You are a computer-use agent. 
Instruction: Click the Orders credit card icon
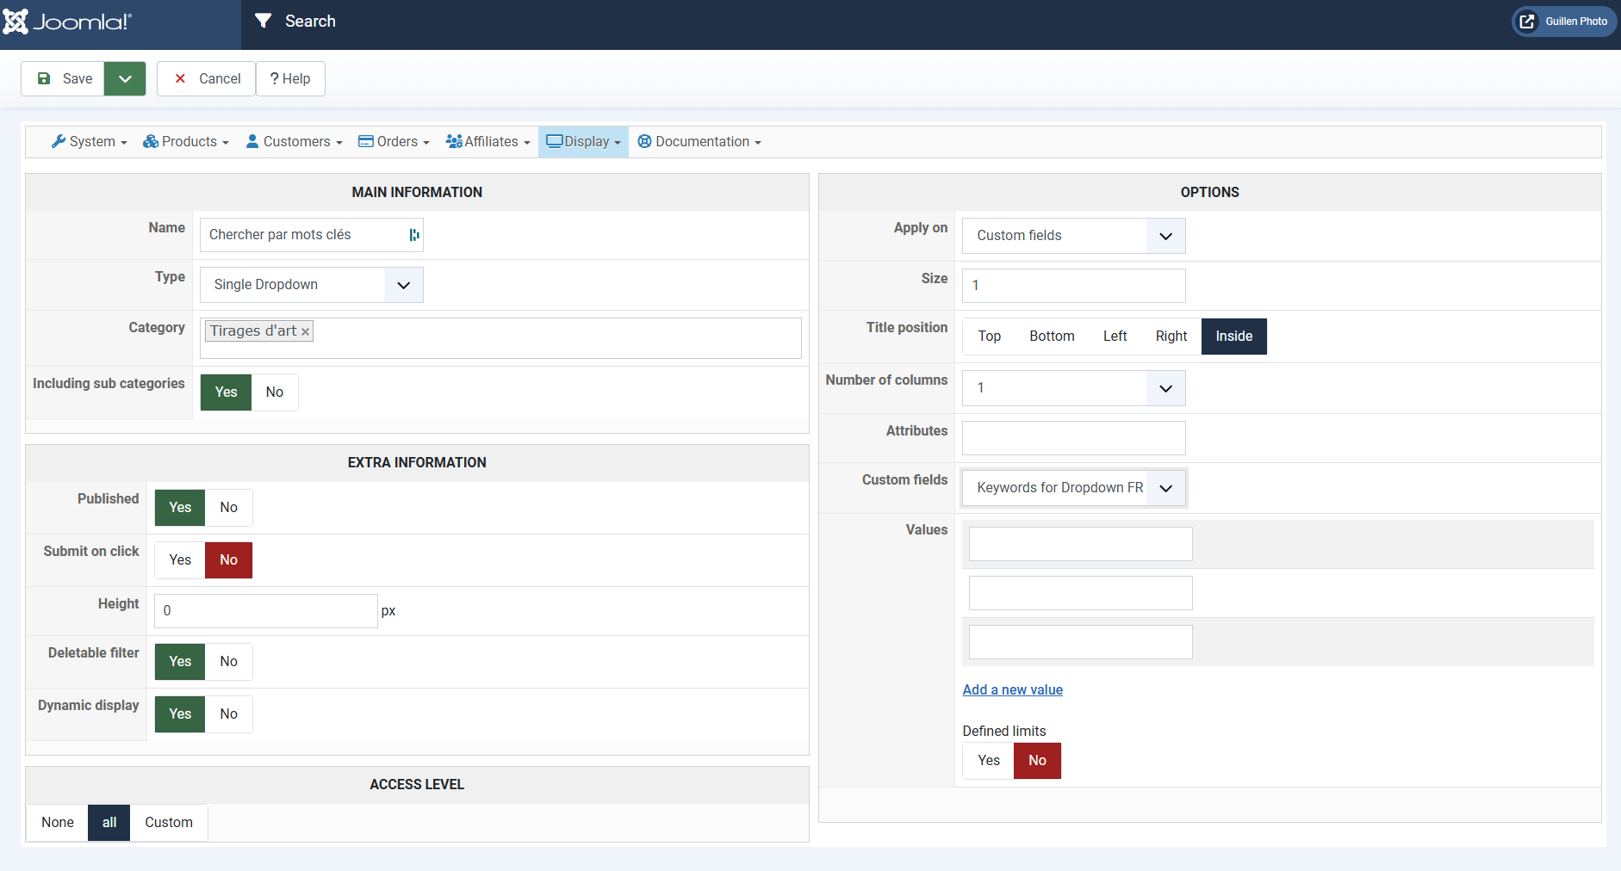tap(366, 141)
